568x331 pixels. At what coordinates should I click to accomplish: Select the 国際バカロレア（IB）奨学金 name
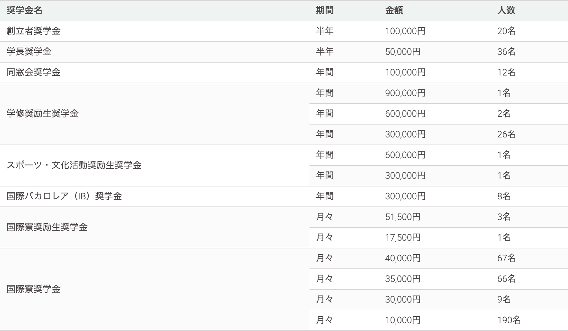[64, 196]
